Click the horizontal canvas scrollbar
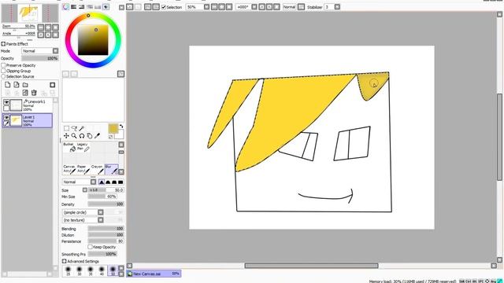Viewport: 504px width, 283px height. [311, 266]
